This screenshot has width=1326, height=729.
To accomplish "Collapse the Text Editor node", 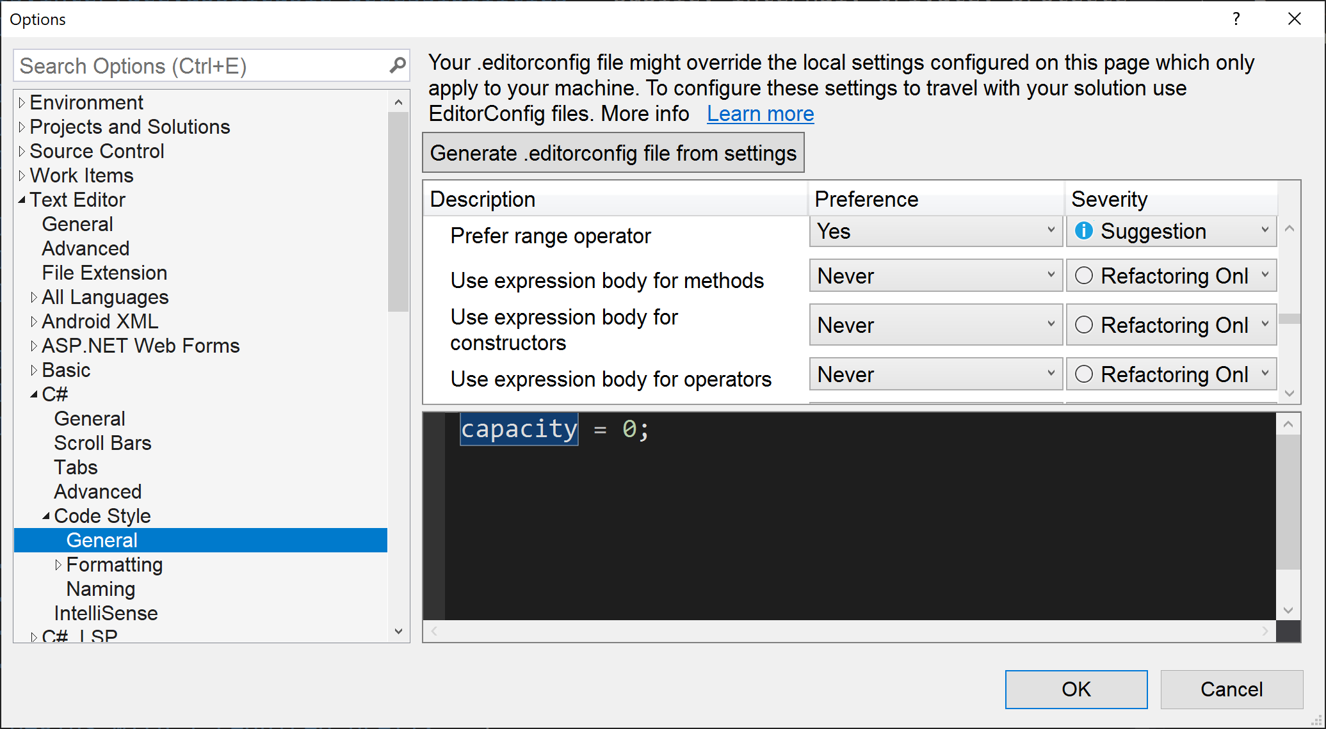I will 22,200.
